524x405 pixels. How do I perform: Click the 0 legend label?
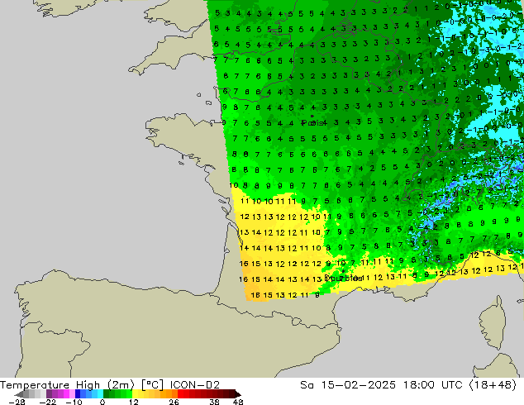(x=102, y=402)
